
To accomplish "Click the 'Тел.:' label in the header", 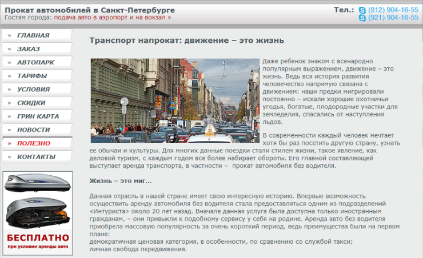I will click(344, 10).
